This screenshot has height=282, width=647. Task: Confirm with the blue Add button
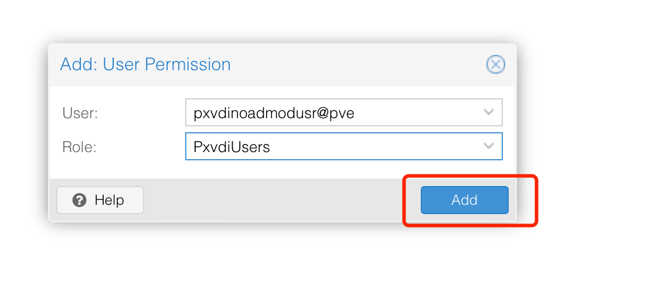(x=464, y=200)
